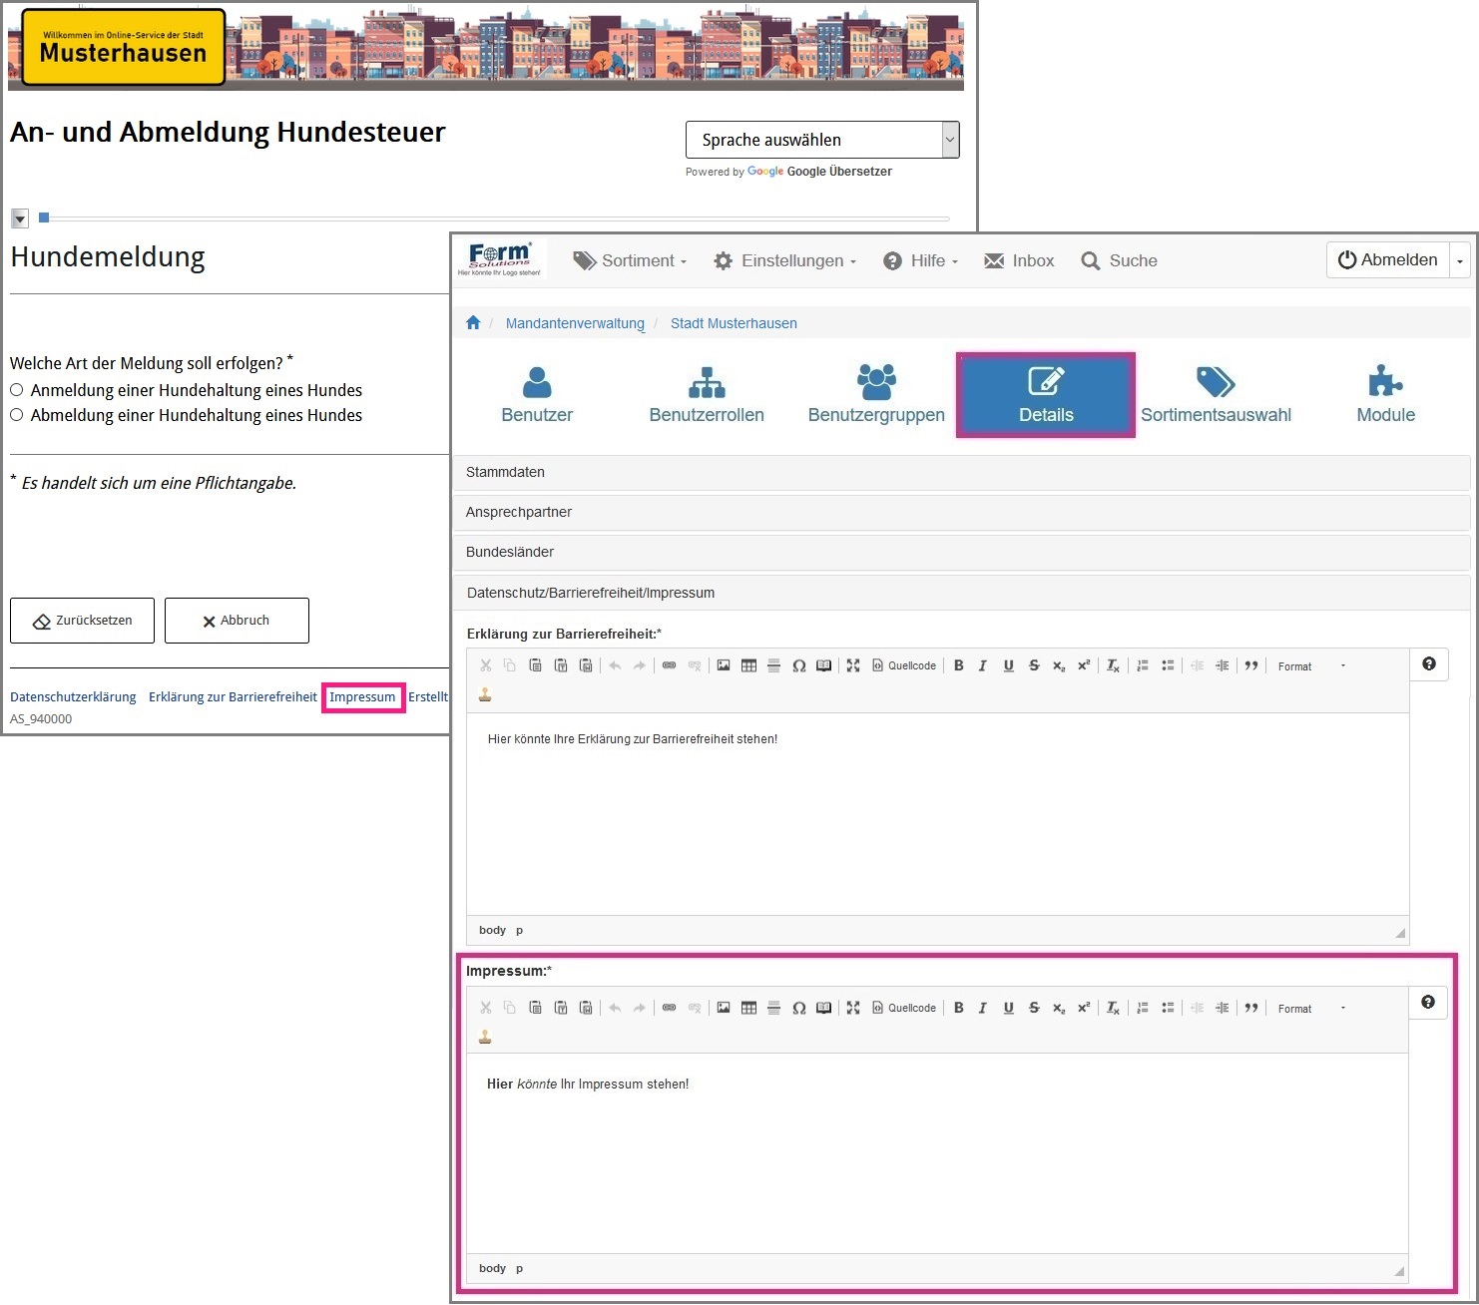
Task: Click in the Barrierefreiheit text area
Action: [x=937, y=814]
